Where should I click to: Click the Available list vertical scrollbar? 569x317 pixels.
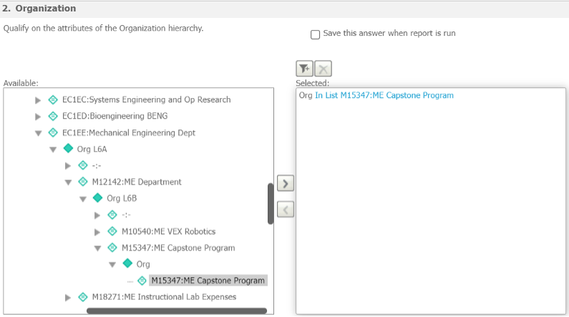(x=271, y=204)
